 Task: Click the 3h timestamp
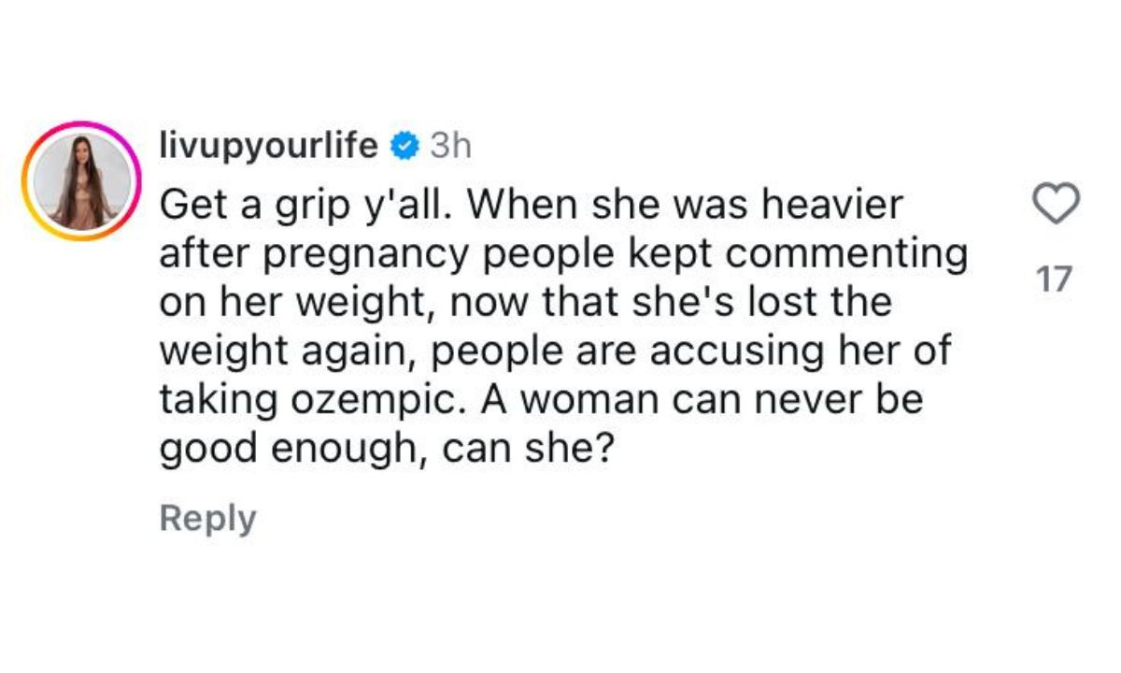pyautogui.click(x=449, y=147)
